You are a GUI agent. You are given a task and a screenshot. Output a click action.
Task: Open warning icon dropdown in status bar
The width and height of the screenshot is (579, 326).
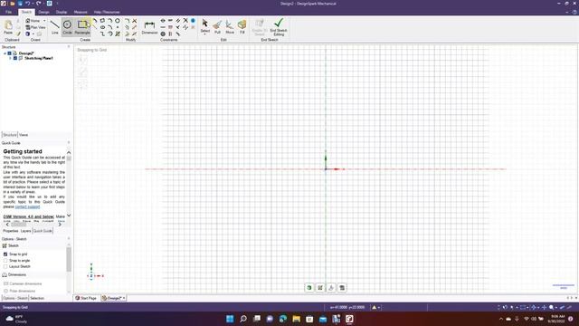click(379, 308)
